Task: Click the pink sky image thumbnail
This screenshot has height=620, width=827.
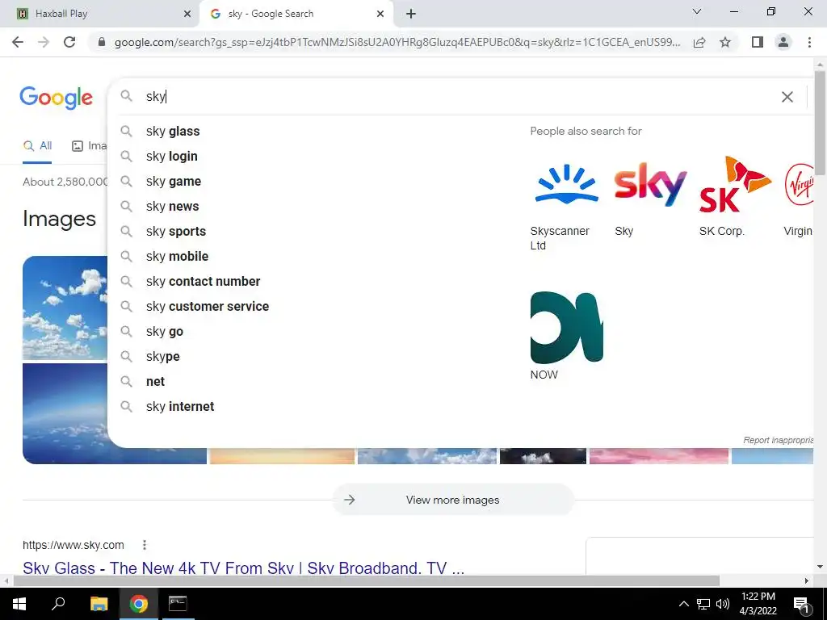Action: (x=659, y=456)
